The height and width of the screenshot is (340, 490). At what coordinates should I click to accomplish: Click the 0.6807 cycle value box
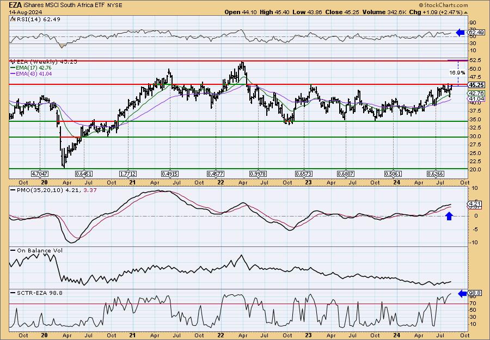click(x=346, y=174)
